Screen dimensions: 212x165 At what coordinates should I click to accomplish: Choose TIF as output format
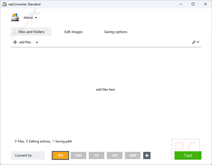(x=97, y=155)
